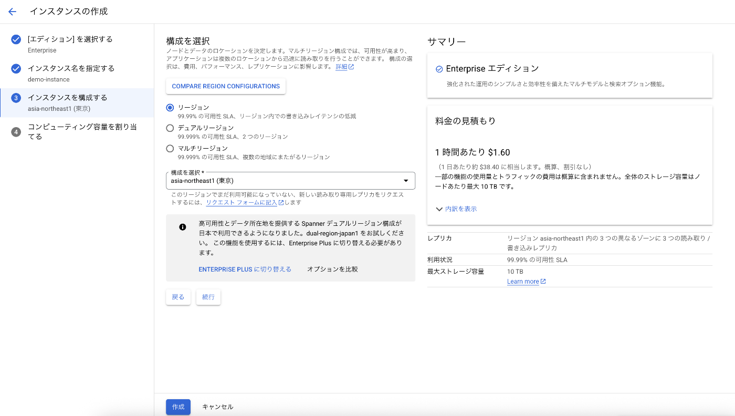Click the external link icon next to 詳細
The height and width of the screenshot is (416, 735).
click(x=351, y=67)
